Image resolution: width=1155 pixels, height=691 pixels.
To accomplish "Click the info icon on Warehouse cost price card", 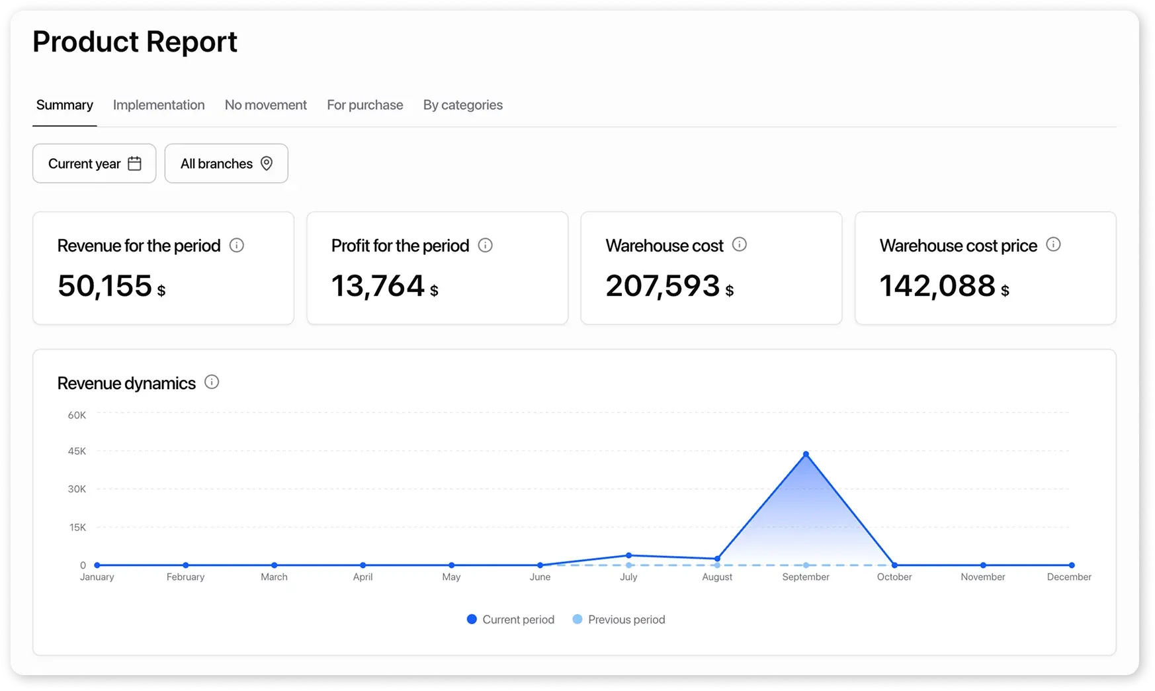I will pyautogui.click(x=1054, y=244).
